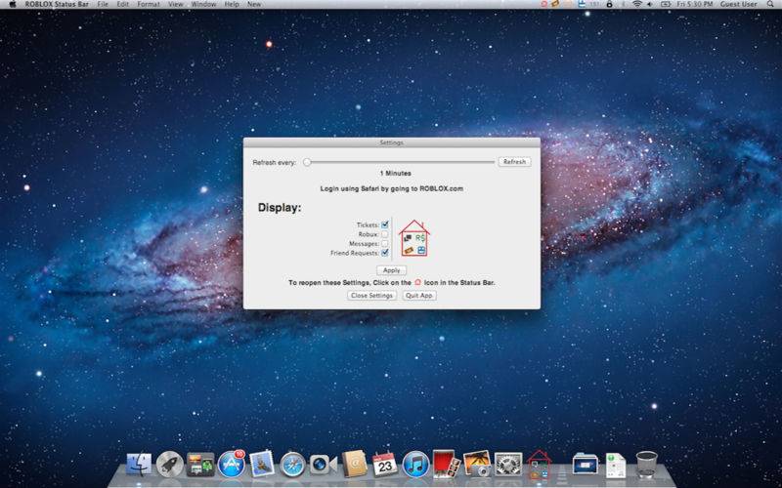Click the Fri 5:30 PM clock

coord(695,4)
